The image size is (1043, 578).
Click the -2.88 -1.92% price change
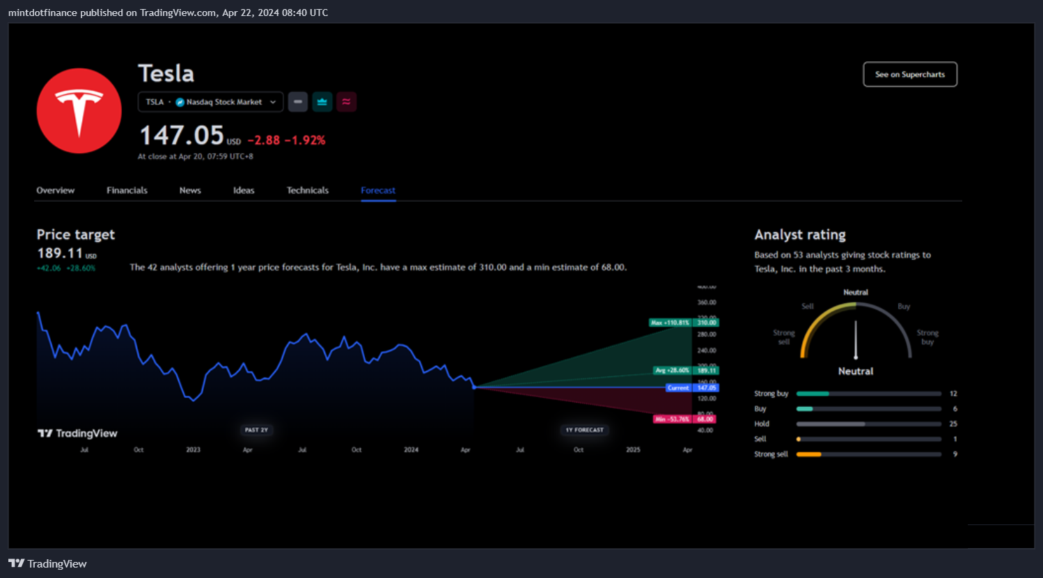tap(286, 140)
